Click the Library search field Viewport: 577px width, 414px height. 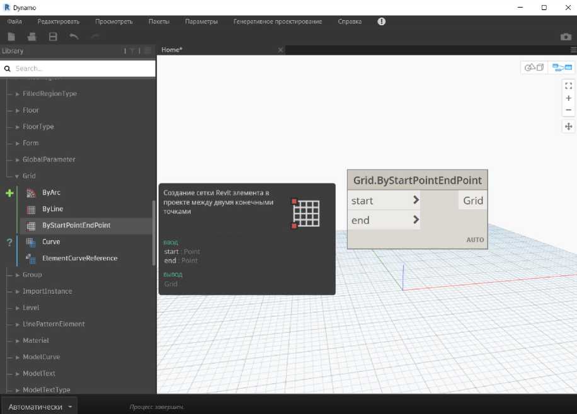pyautogui.click(x=82, y=68)
